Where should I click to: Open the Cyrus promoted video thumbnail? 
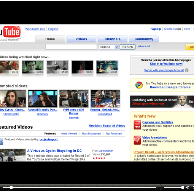(x=13, y=99)
